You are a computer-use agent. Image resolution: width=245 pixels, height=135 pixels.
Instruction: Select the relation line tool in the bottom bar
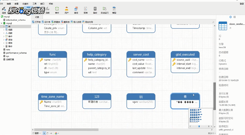pyautogui.click(x=51, y=133)
